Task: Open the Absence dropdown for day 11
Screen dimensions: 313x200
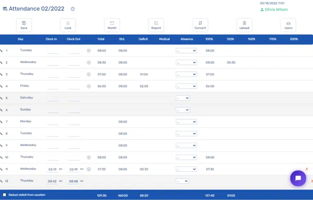Action: [x=186, y=169]
